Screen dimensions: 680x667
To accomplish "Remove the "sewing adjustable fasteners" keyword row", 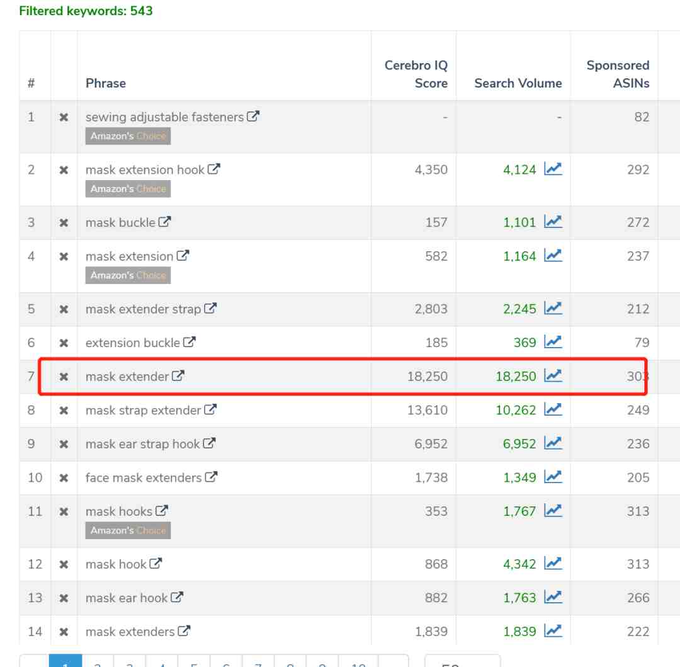I will click(64, 117).
